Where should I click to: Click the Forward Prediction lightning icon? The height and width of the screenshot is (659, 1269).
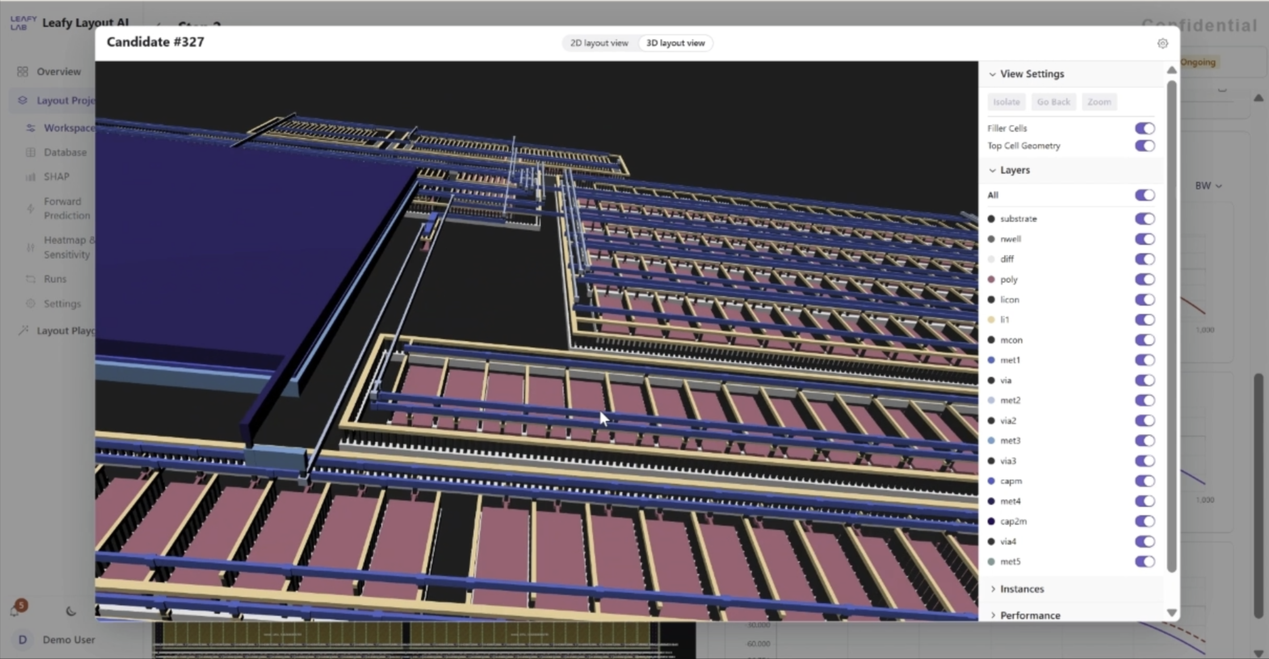point(31,209)
